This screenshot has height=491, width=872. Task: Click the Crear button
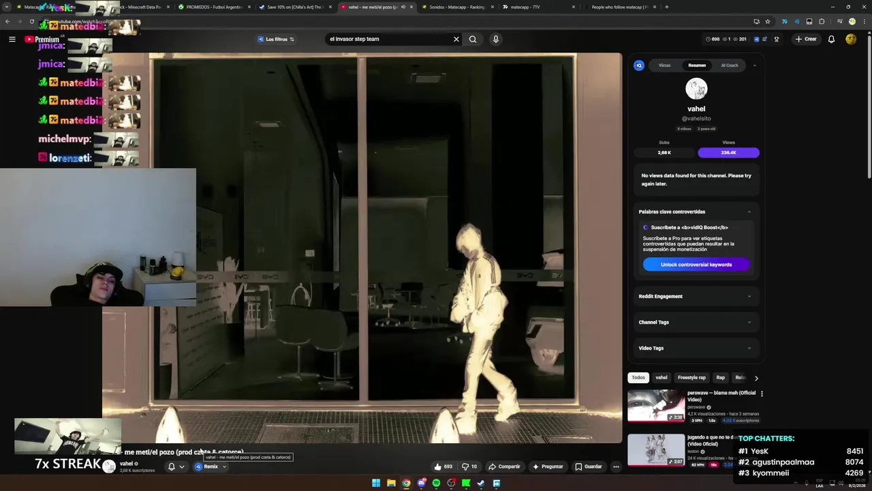pos(806,39)
